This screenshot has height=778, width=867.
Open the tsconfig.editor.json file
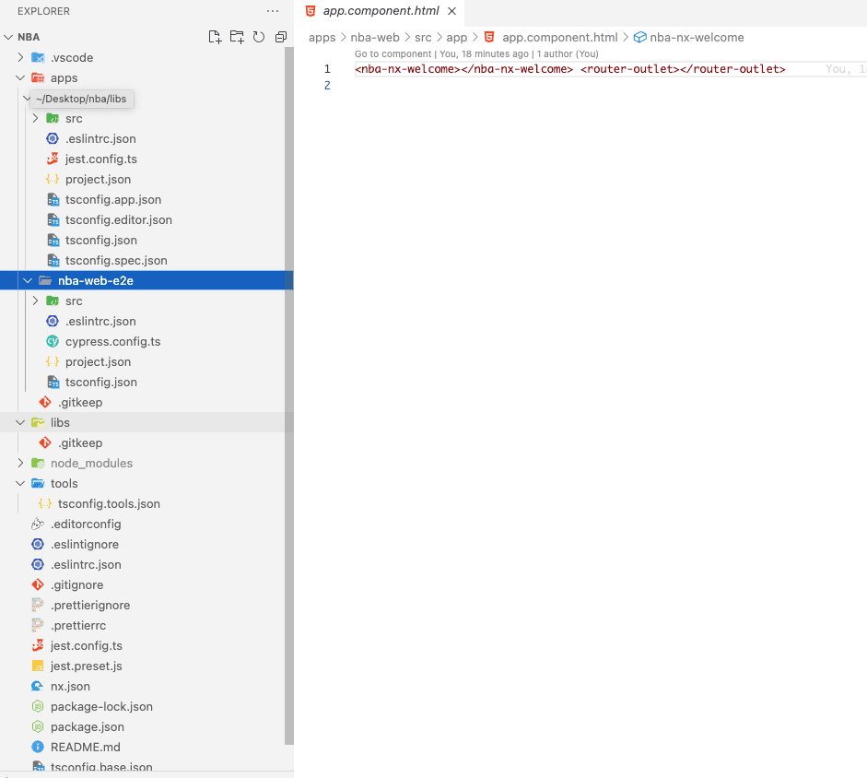pos(118,219)
